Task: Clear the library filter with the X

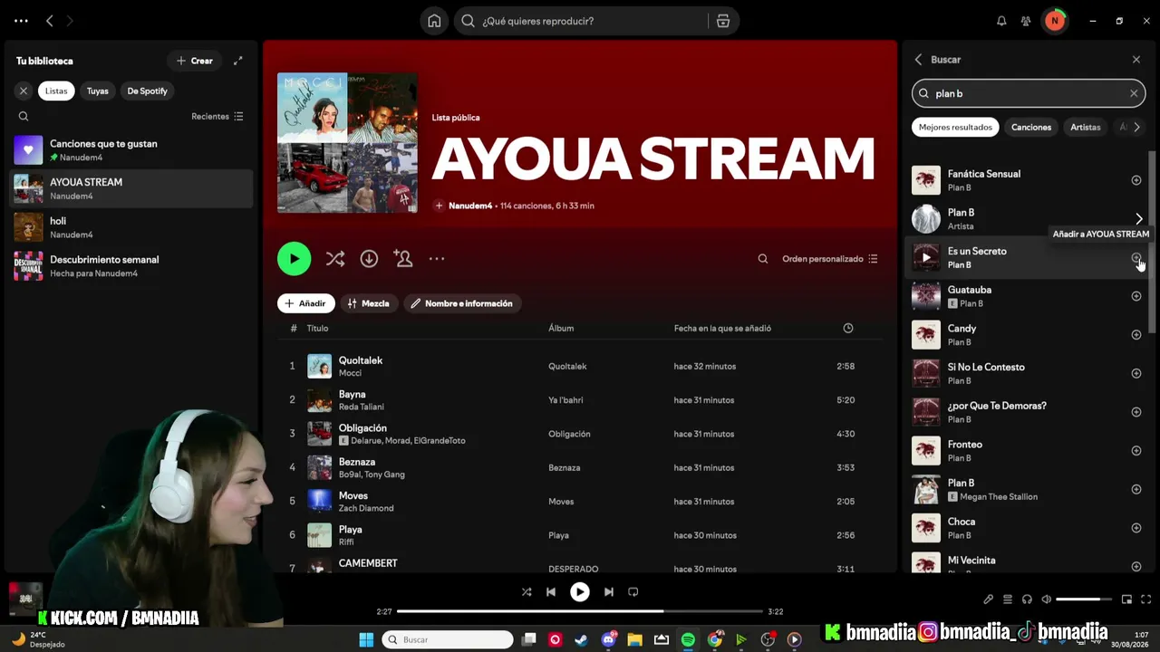Action: click(24, 91)
